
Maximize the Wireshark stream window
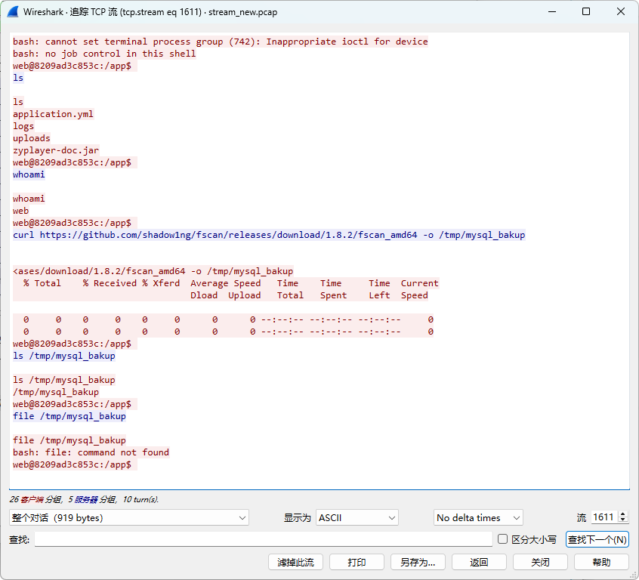tap(586, 11)
